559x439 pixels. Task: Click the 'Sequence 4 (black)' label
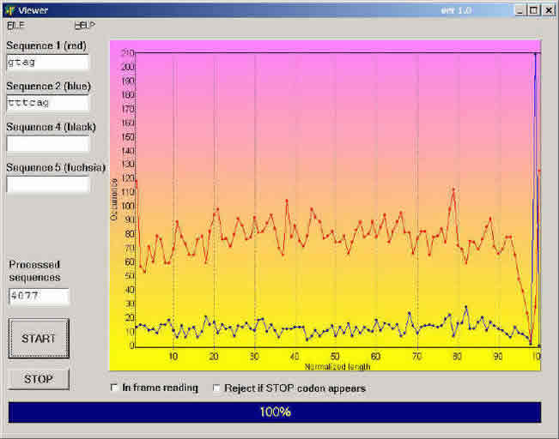click(x=51, y=127)
